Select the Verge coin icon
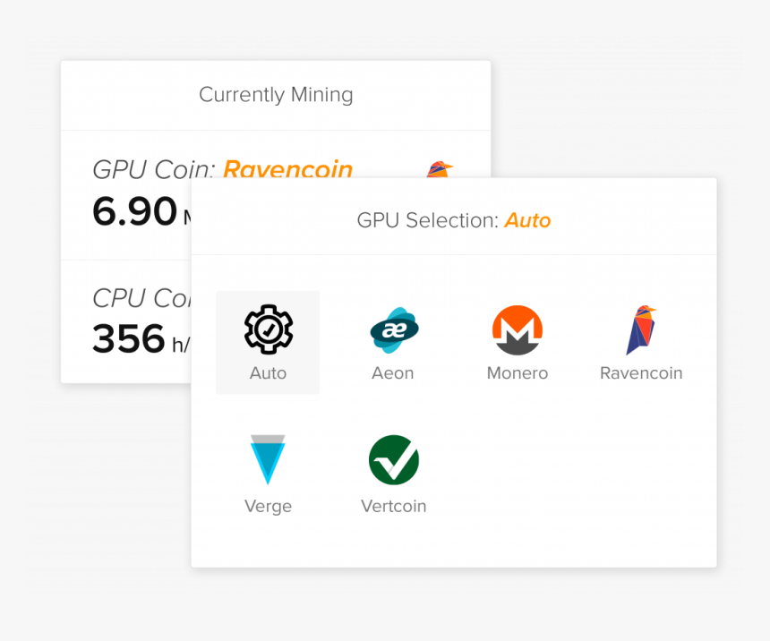Image resolution: width=770 pixels, height=641 pixels. [268, 459]
